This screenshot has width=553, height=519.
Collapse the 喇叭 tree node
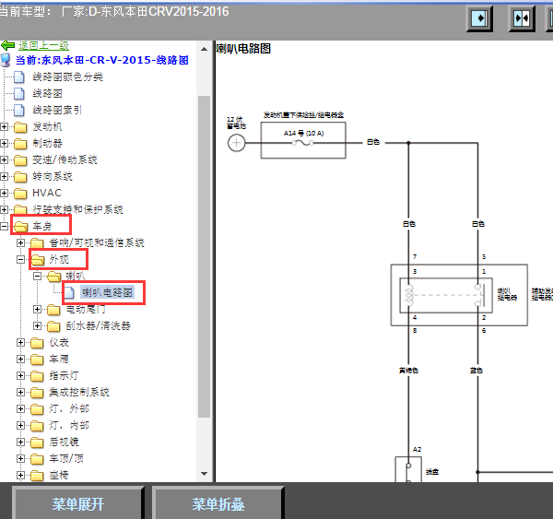point(37,276)
